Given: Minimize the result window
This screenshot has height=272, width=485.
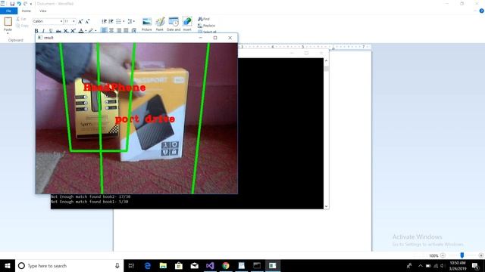Looking at the screenshot, I should click(200, 38).
